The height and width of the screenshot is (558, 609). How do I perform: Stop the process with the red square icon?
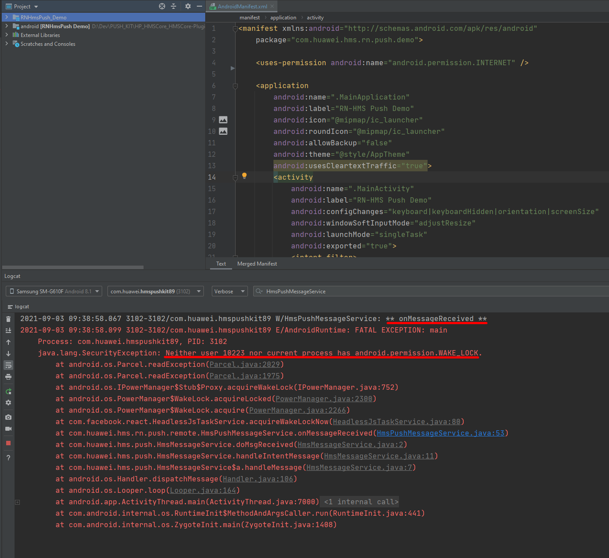[8, 443]
